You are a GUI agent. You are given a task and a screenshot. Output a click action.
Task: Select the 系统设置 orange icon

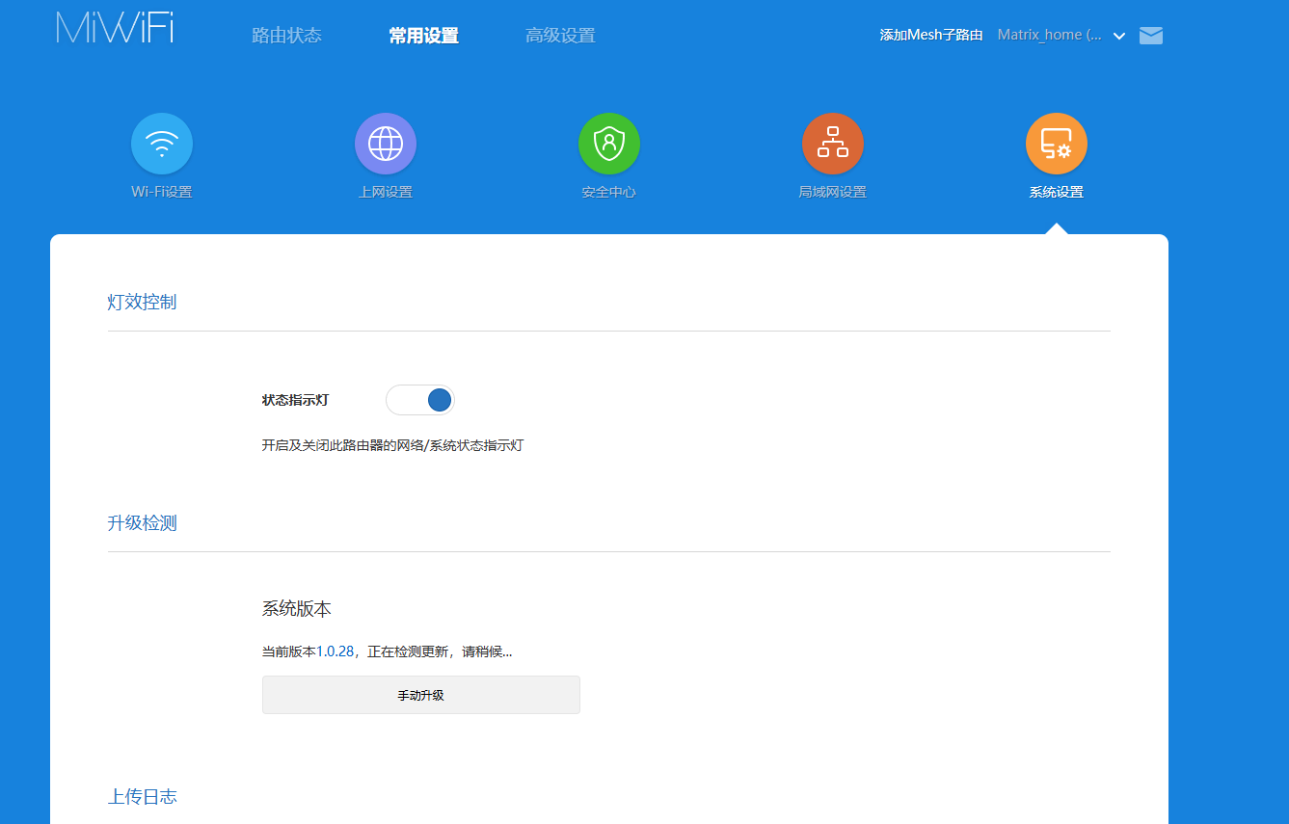pyautogui.click(x=1057, y=145)
